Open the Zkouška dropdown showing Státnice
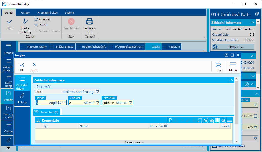Viewport: 262px width, 152px height. [130, 103]
